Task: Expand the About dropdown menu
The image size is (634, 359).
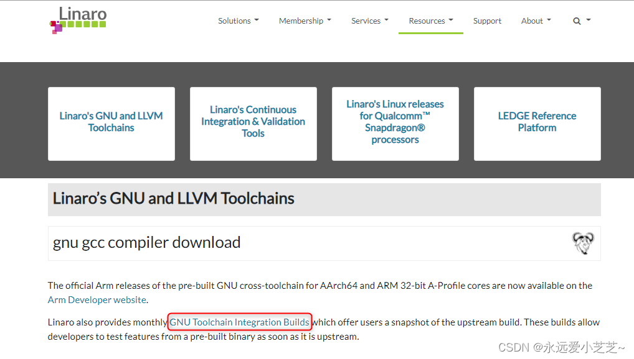Action: (536, 20)
